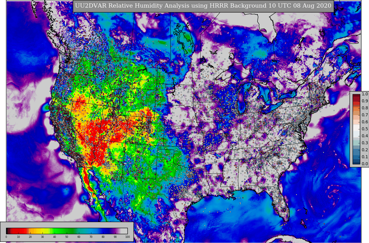Image resolution: width=369 pixels, height=243 pixels.
Task: Click the "70" tick on humidity colorbar
Action: 91,237
